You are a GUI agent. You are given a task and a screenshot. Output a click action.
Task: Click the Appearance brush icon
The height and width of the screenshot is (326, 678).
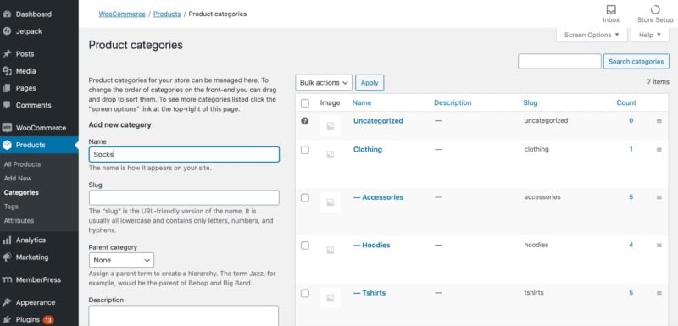[7, 302]
